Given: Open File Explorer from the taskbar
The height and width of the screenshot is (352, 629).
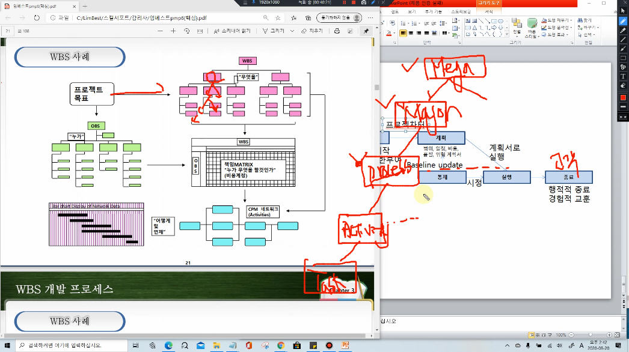Looking at the screenshot, I should click(x=216, y=345).
